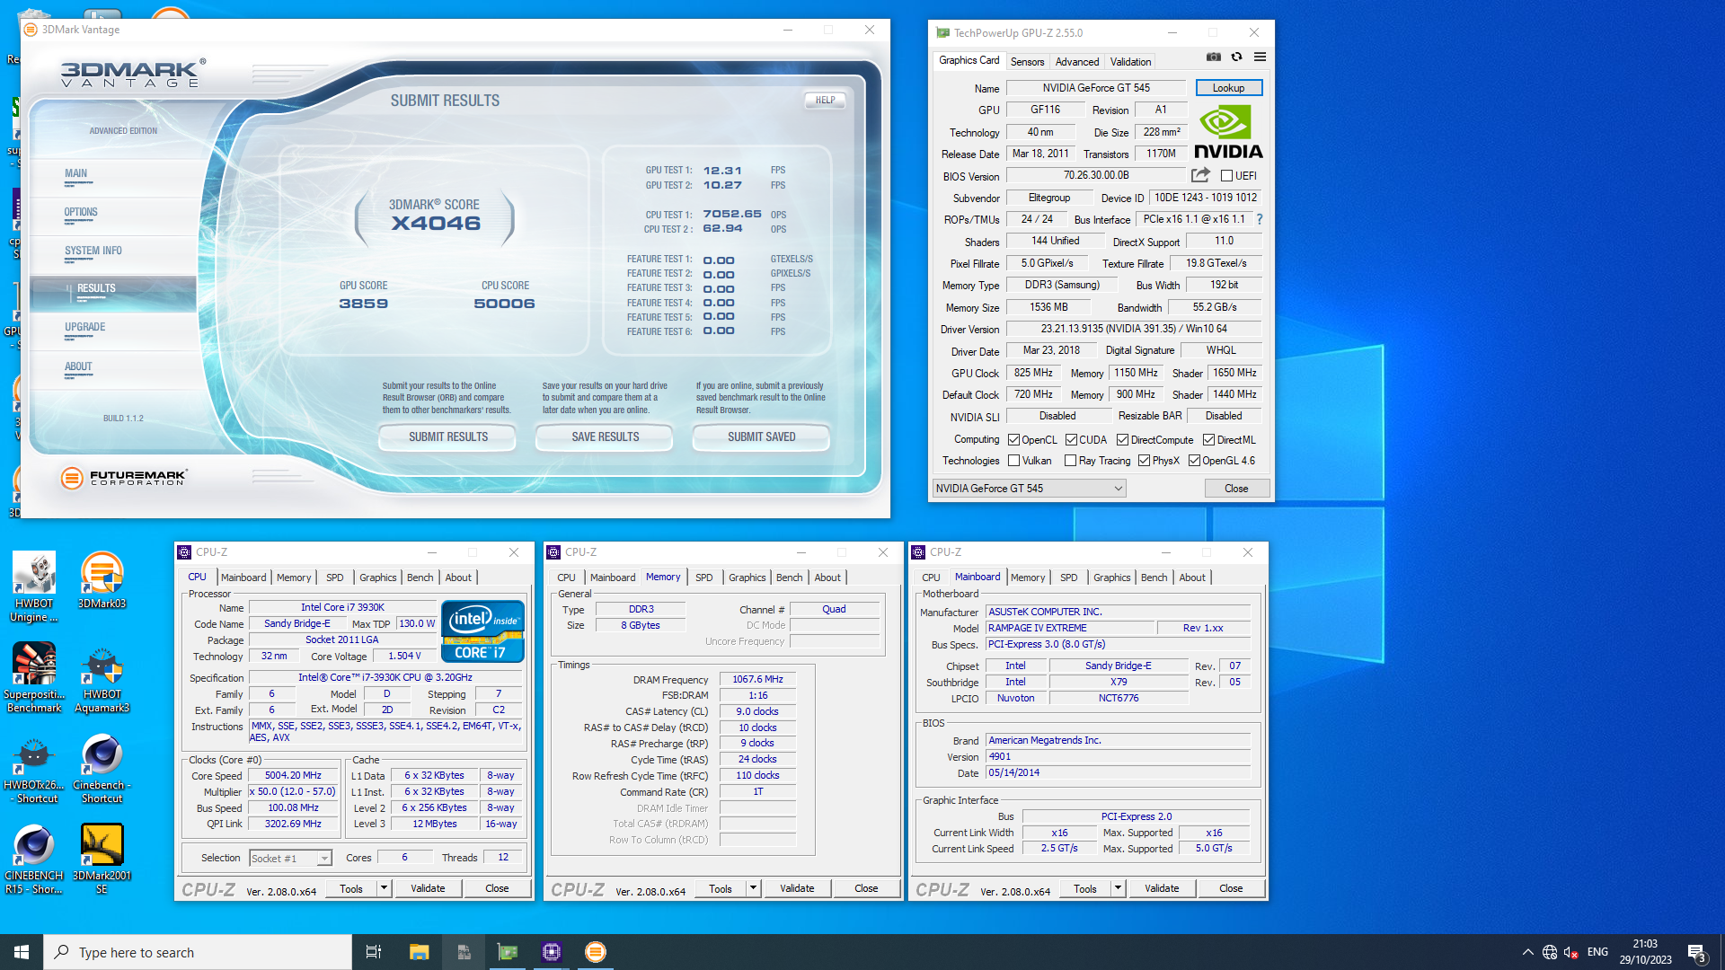Open Validation tab in GPU-Z
This screenshot has height=970, width=1725.
(x=1130, y=62)
